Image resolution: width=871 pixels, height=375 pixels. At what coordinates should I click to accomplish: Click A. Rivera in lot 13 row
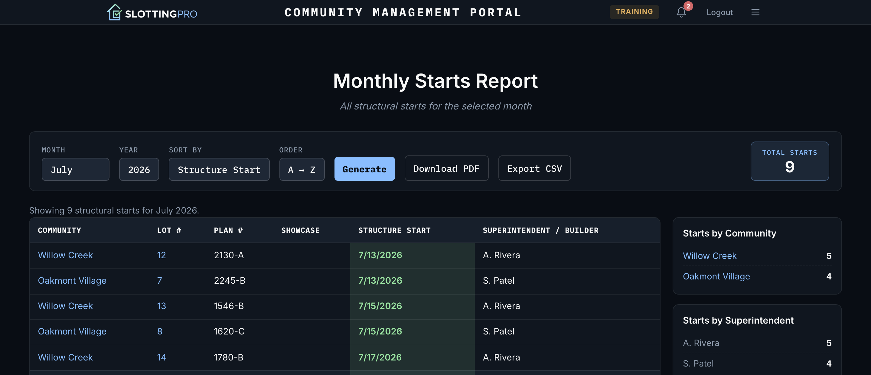[501, 306]
